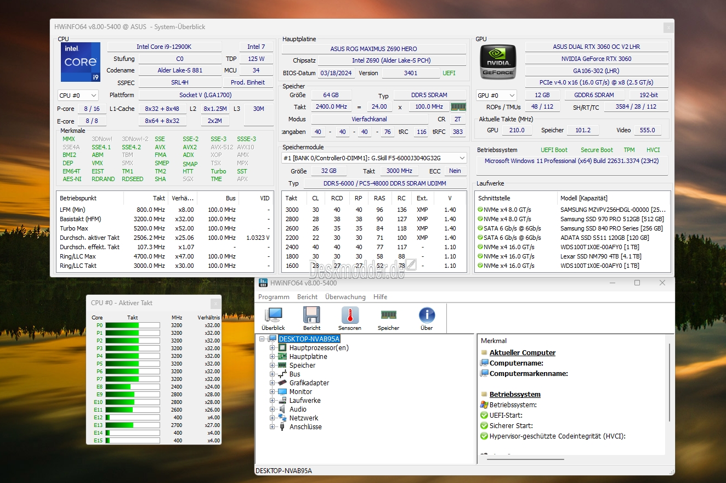Select the 3000 XMP memory timing row
This screenshot has height=483, width=726.
click(x=374, y=210)
